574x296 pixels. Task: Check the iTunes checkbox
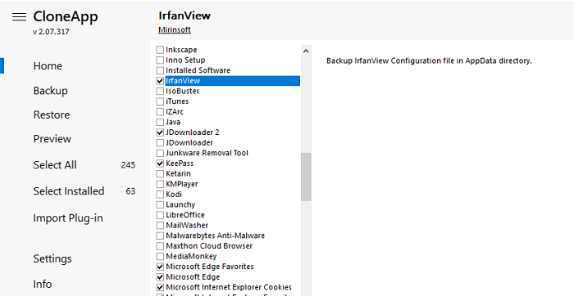[160, 101]
